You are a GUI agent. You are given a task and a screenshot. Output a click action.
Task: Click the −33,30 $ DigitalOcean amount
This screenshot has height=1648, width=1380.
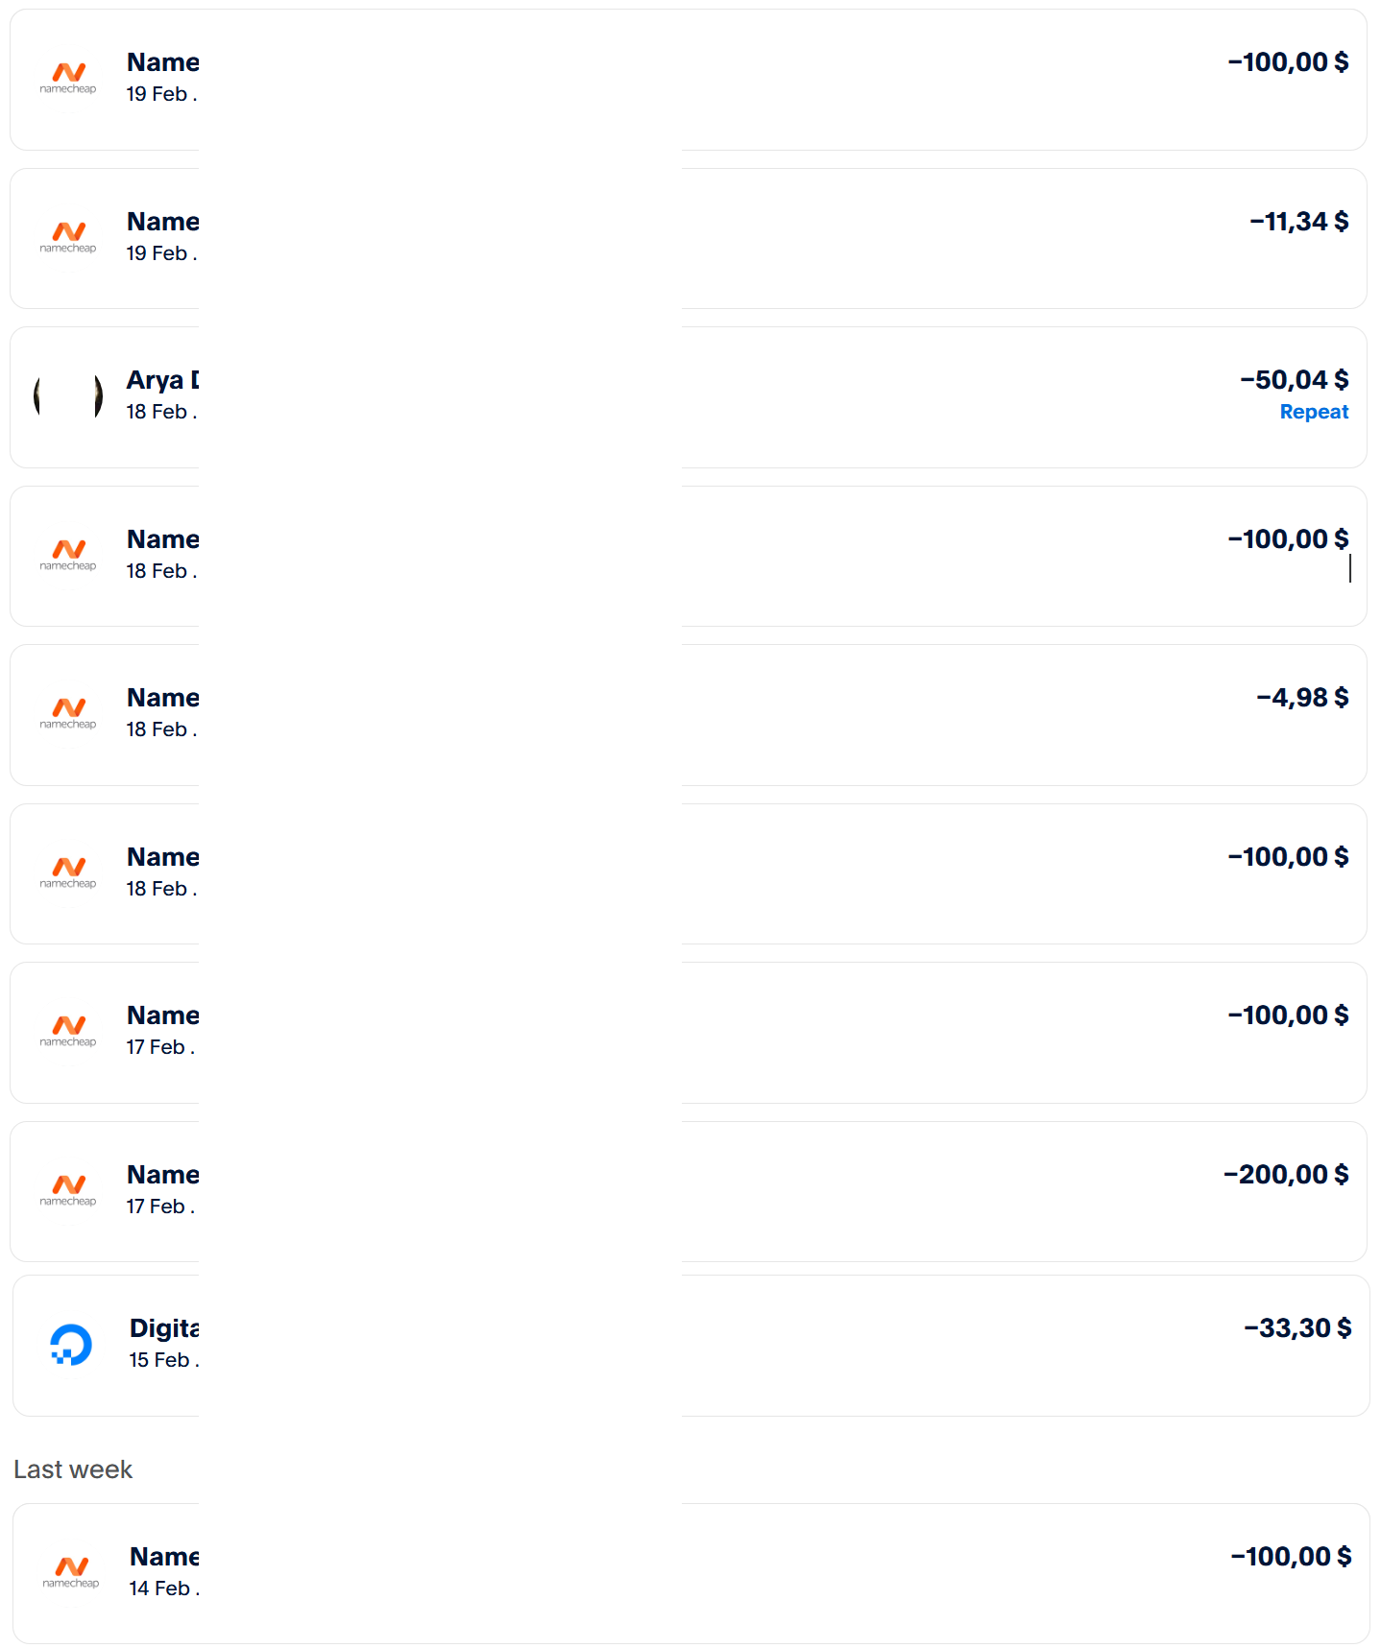tap(1297, 1328)
